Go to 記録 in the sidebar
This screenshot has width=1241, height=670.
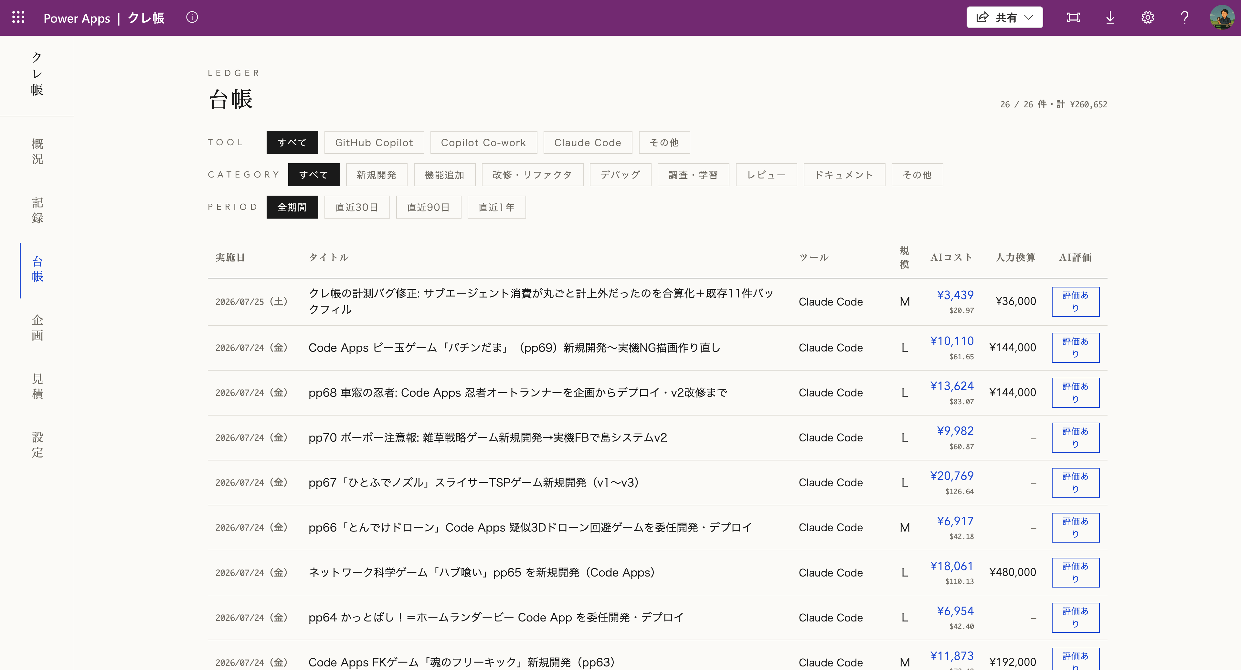coord(37,210)
